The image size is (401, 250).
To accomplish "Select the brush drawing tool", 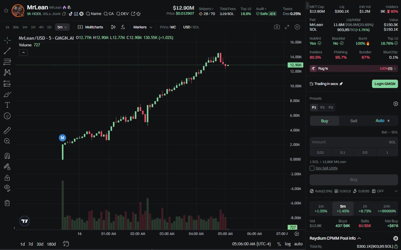I will click(x=7, y=94).
